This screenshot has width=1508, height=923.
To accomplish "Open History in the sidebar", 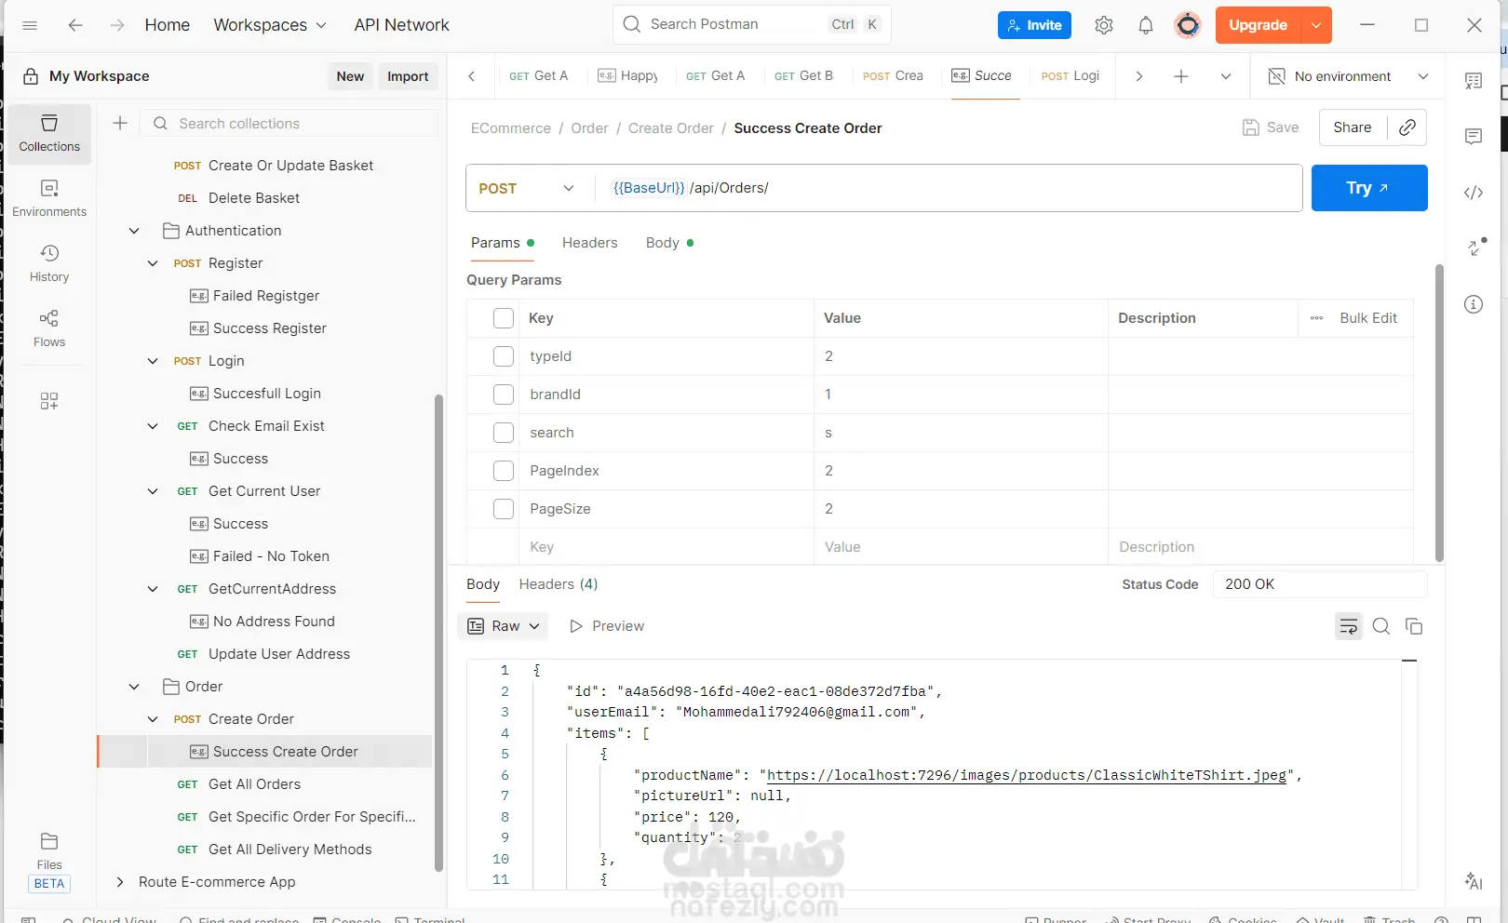I will 49,264.
